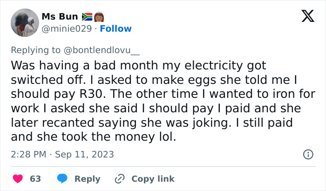
Task: Like the post with the heart icon
Action: [18, 179]
